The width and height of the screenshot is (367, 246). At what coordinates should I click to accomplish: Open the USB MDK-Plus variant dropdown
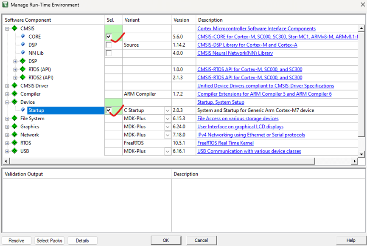point(168,151)
